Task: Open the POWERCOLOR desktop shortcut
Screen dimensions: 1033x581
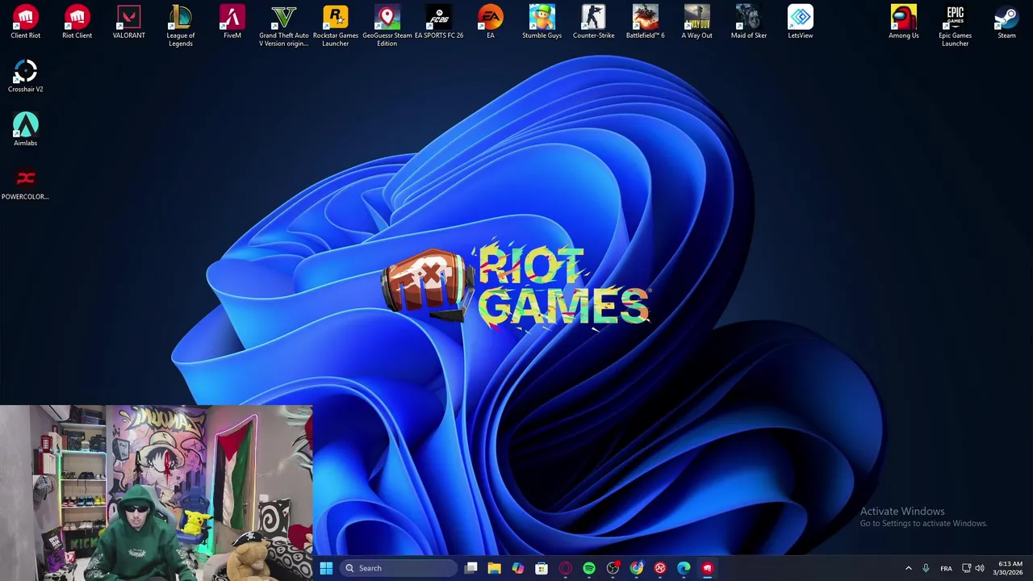Action: [x=25, y=183]
